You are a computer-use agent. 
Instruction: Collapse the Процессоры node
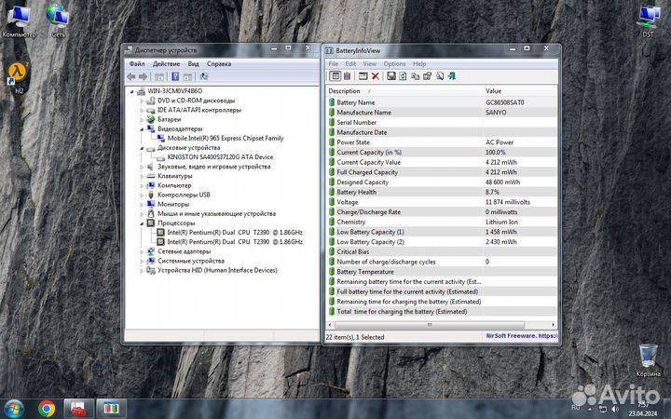point(142,223)
